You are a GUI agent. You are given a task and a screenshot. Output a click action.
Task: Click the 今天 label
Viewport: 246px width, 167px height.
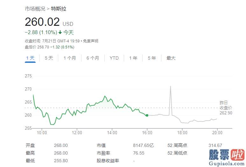tap(68, 33)
